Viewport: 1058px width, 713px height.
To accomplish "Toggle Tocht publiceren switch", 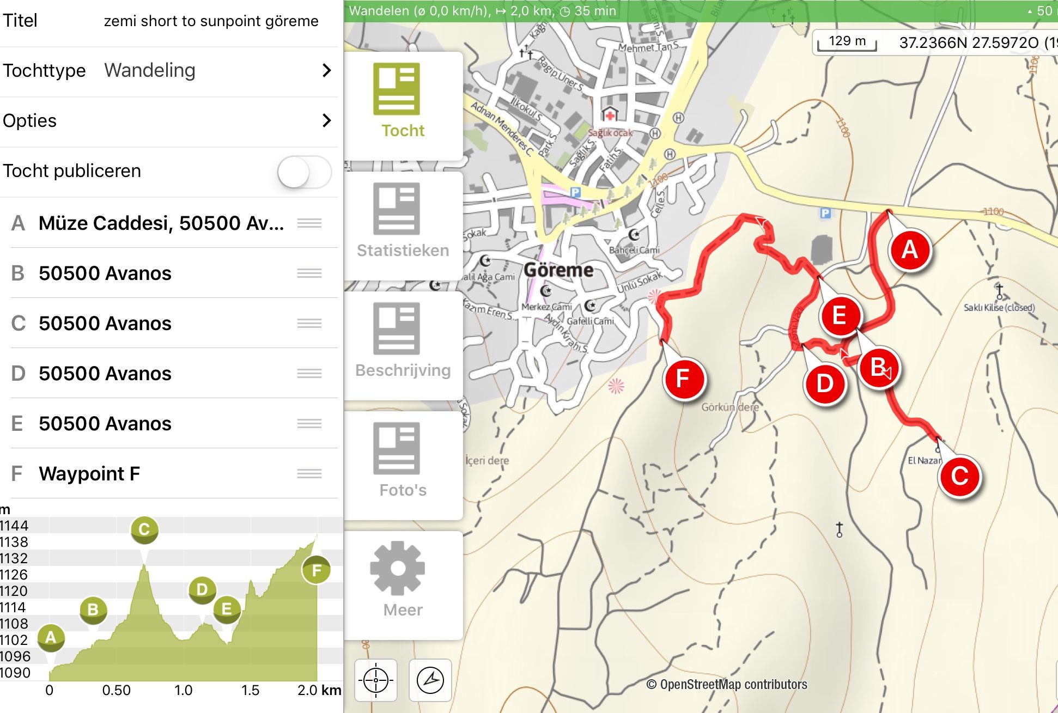I will click(x=304, y=172).
